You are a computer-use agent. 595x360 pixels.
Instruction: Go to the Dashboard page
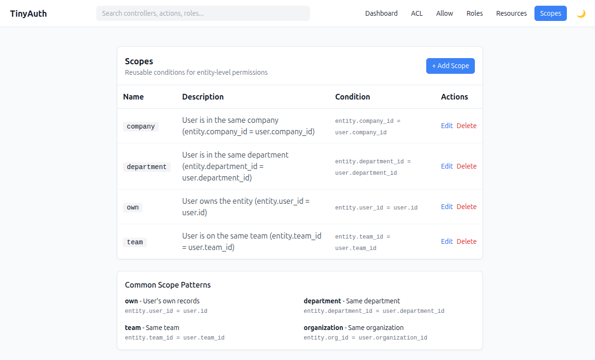381,13
